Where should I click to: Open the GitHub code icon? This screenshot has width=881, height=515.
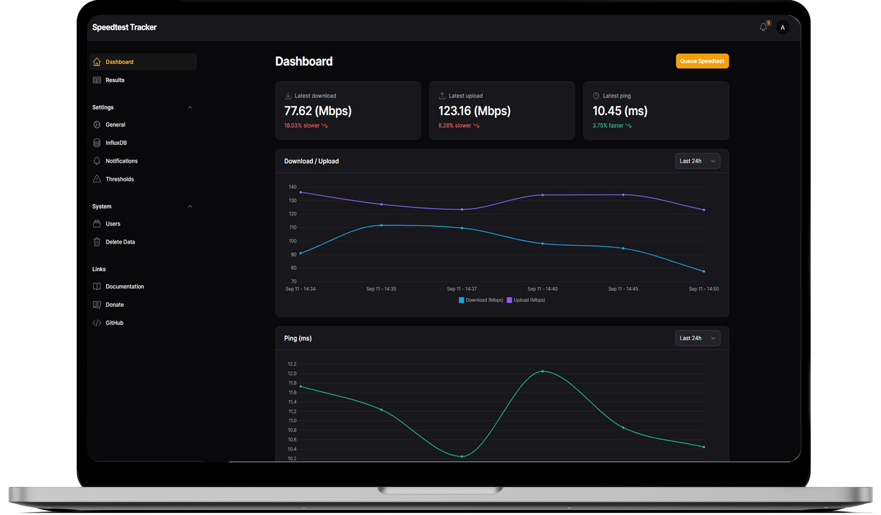96,323
